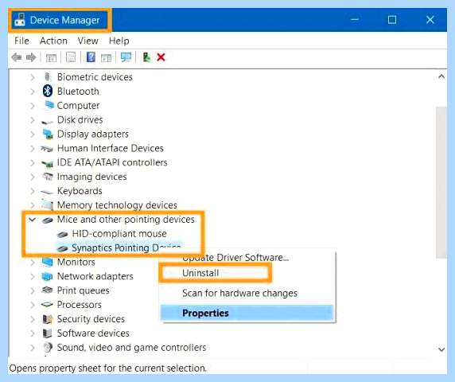Select the Biometric devices fingerprint icon
455x382 pixels.
pos(48,77)
